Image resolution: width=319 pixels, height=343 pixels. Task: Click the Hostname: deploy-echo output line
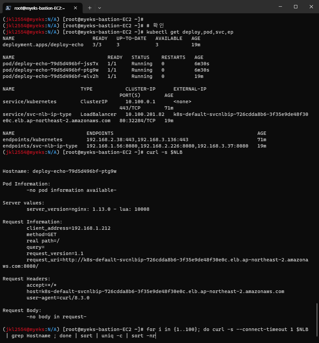60,171
